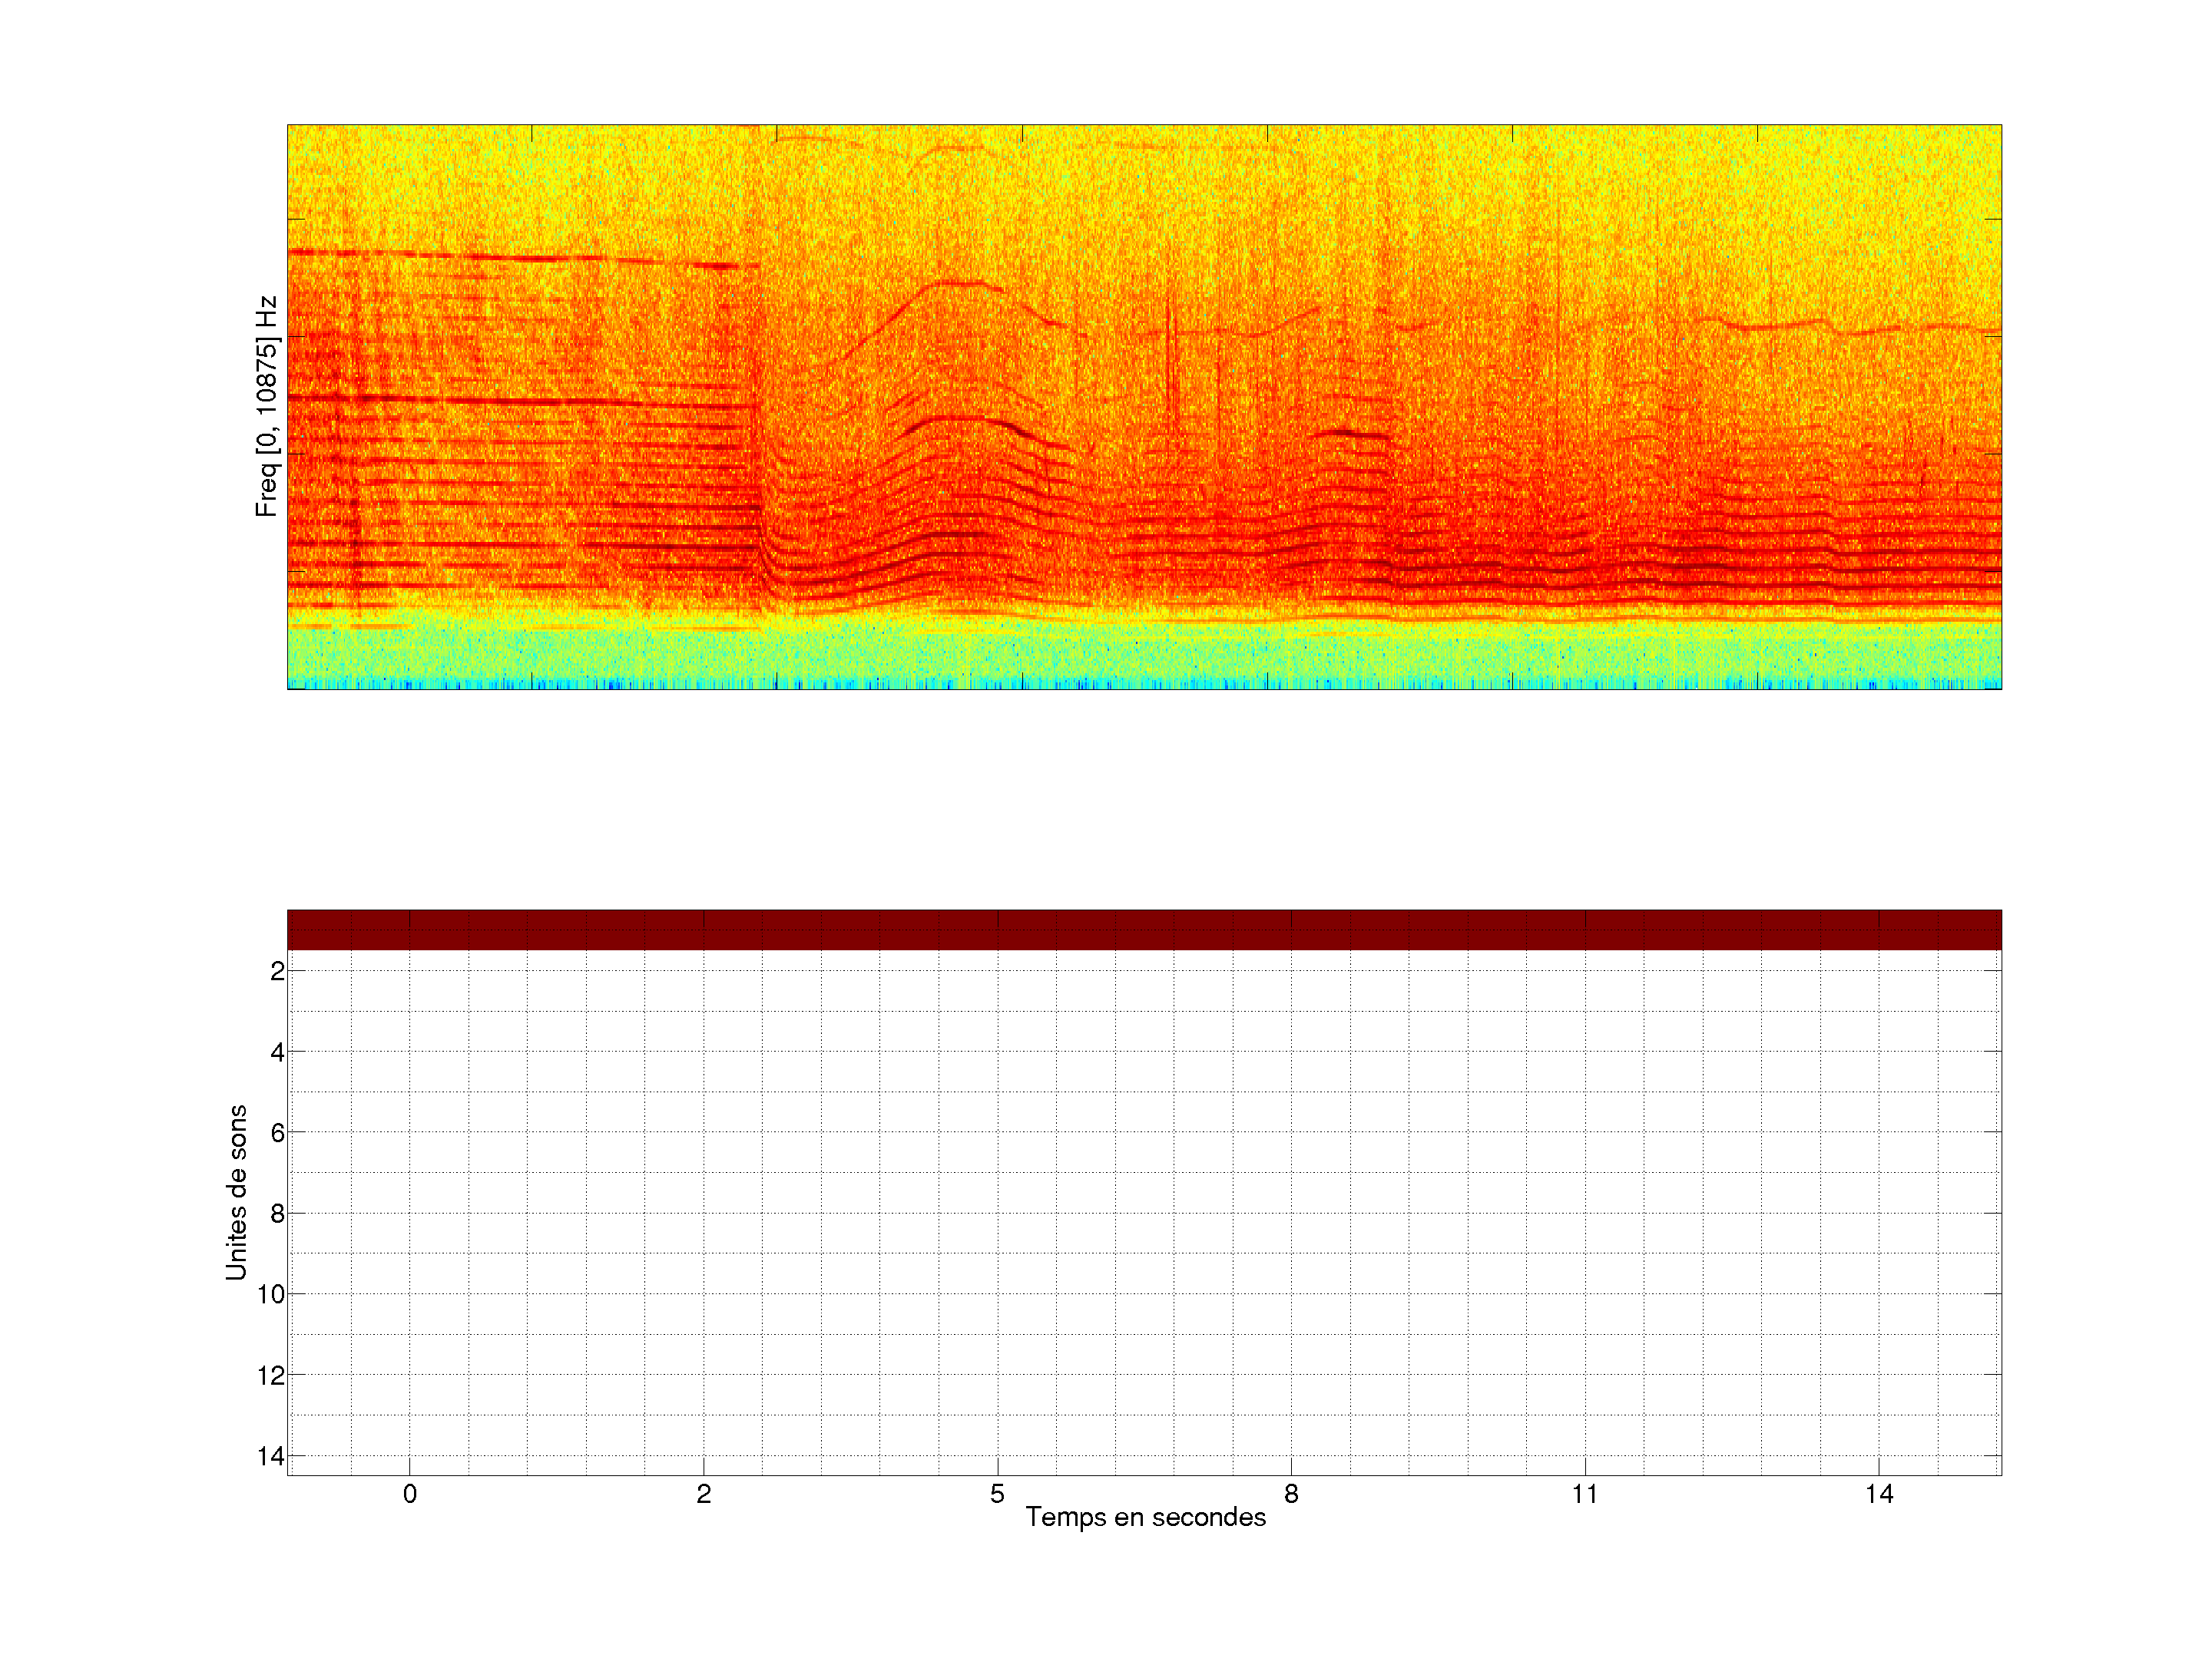Click the x-axis tick label 5

[997, 1494]
